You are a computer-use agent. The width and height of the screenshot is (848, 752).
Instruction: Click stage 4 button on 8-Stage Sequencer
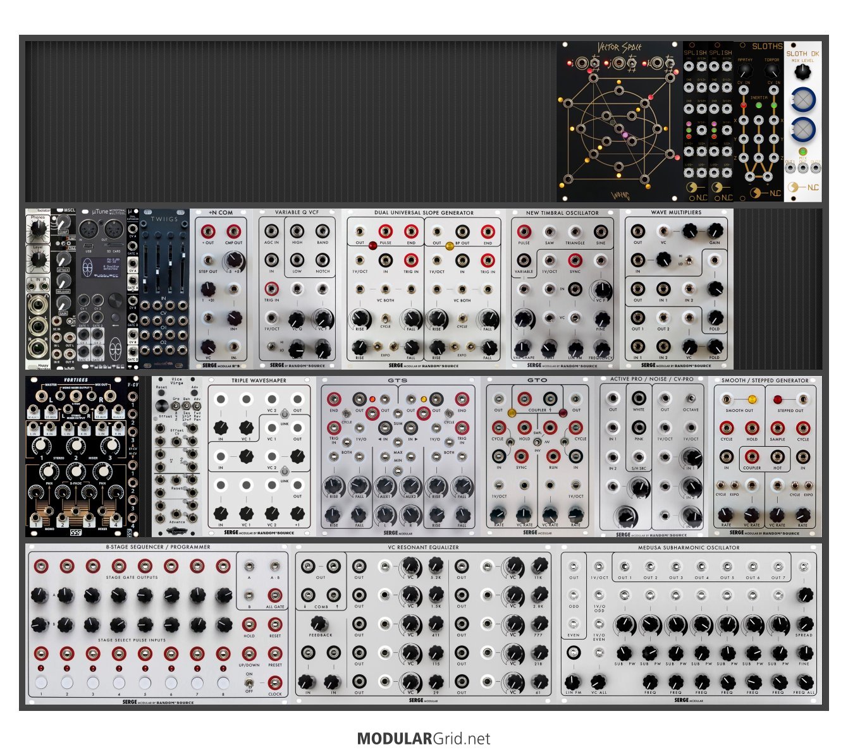pyautogui.click(x=119, y=682)
